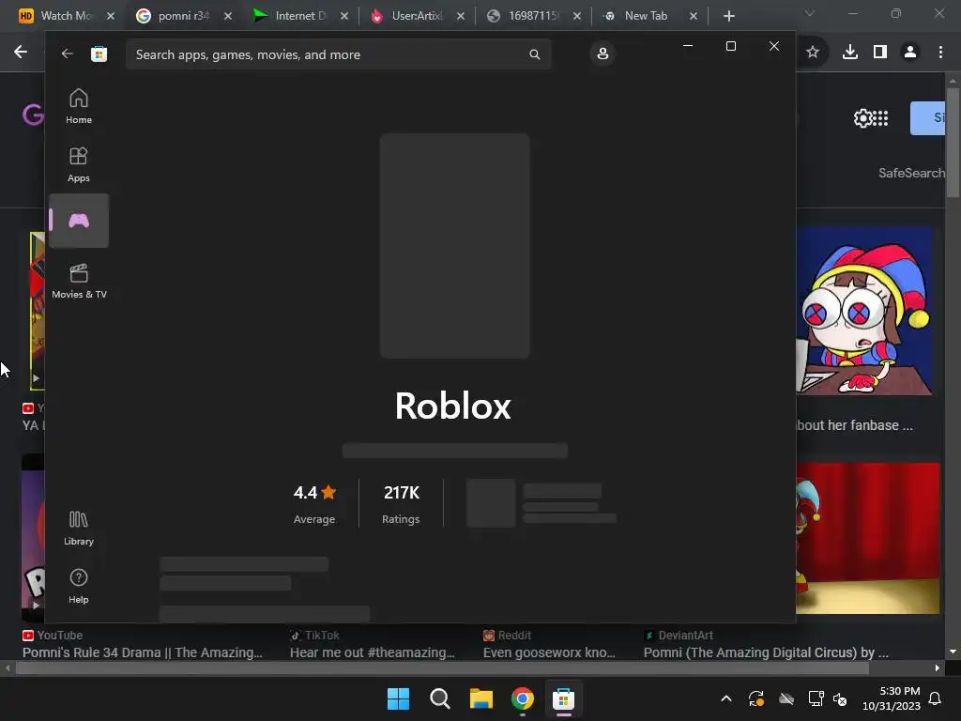Open Chrome three-dot menu
This screenshot has width=961, height=721.
[940, 53]
